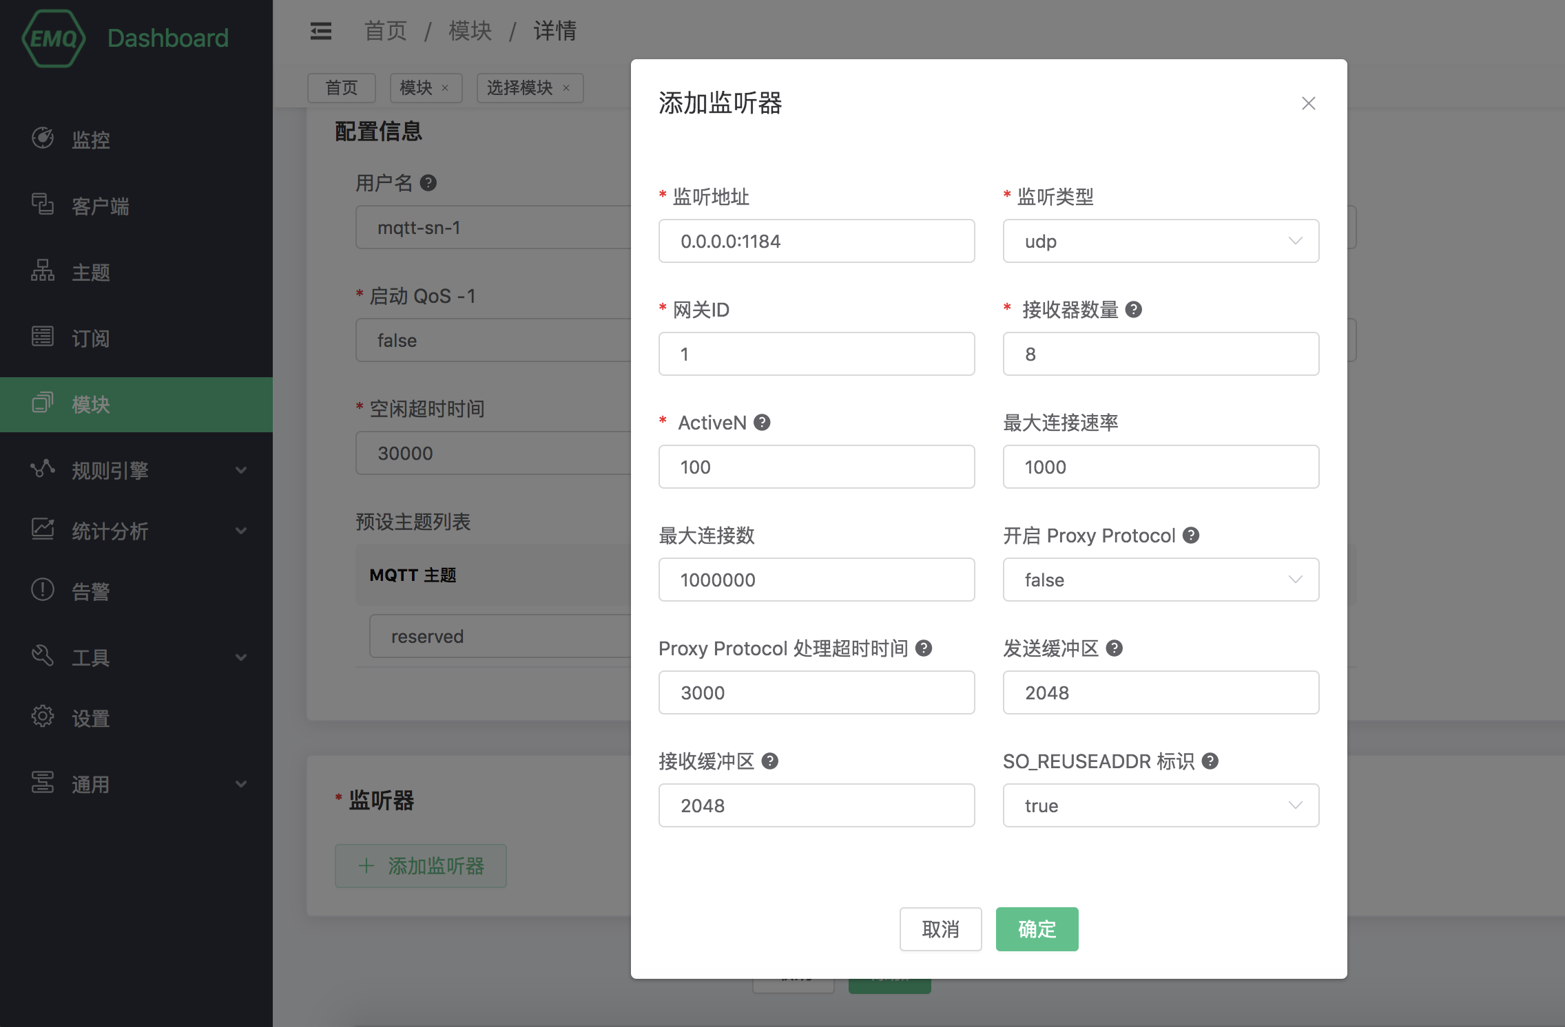The width and height of the screenshot is (1565, 1027).
Task: Open the 监听类型 udp dropdown
Action: [x=1161, y=241]
